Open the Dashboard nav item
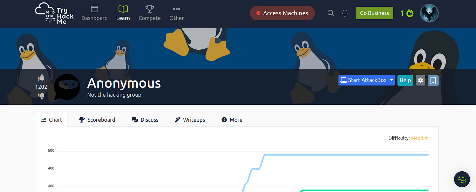 tap(94, 13)
